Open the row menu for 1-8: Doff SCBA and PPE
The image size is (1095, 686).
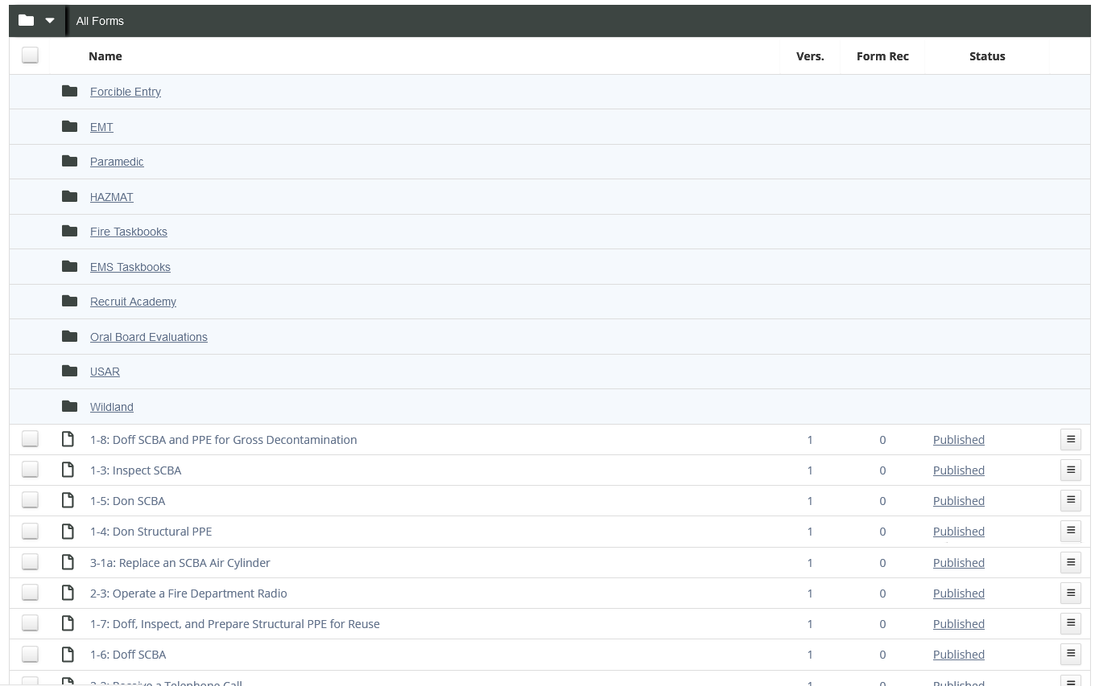1071,439
